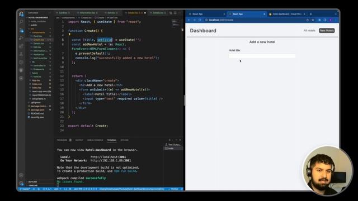The image size is (358, 201).
Task: Click the All Hotels nav link
Action: pos(309,31)
